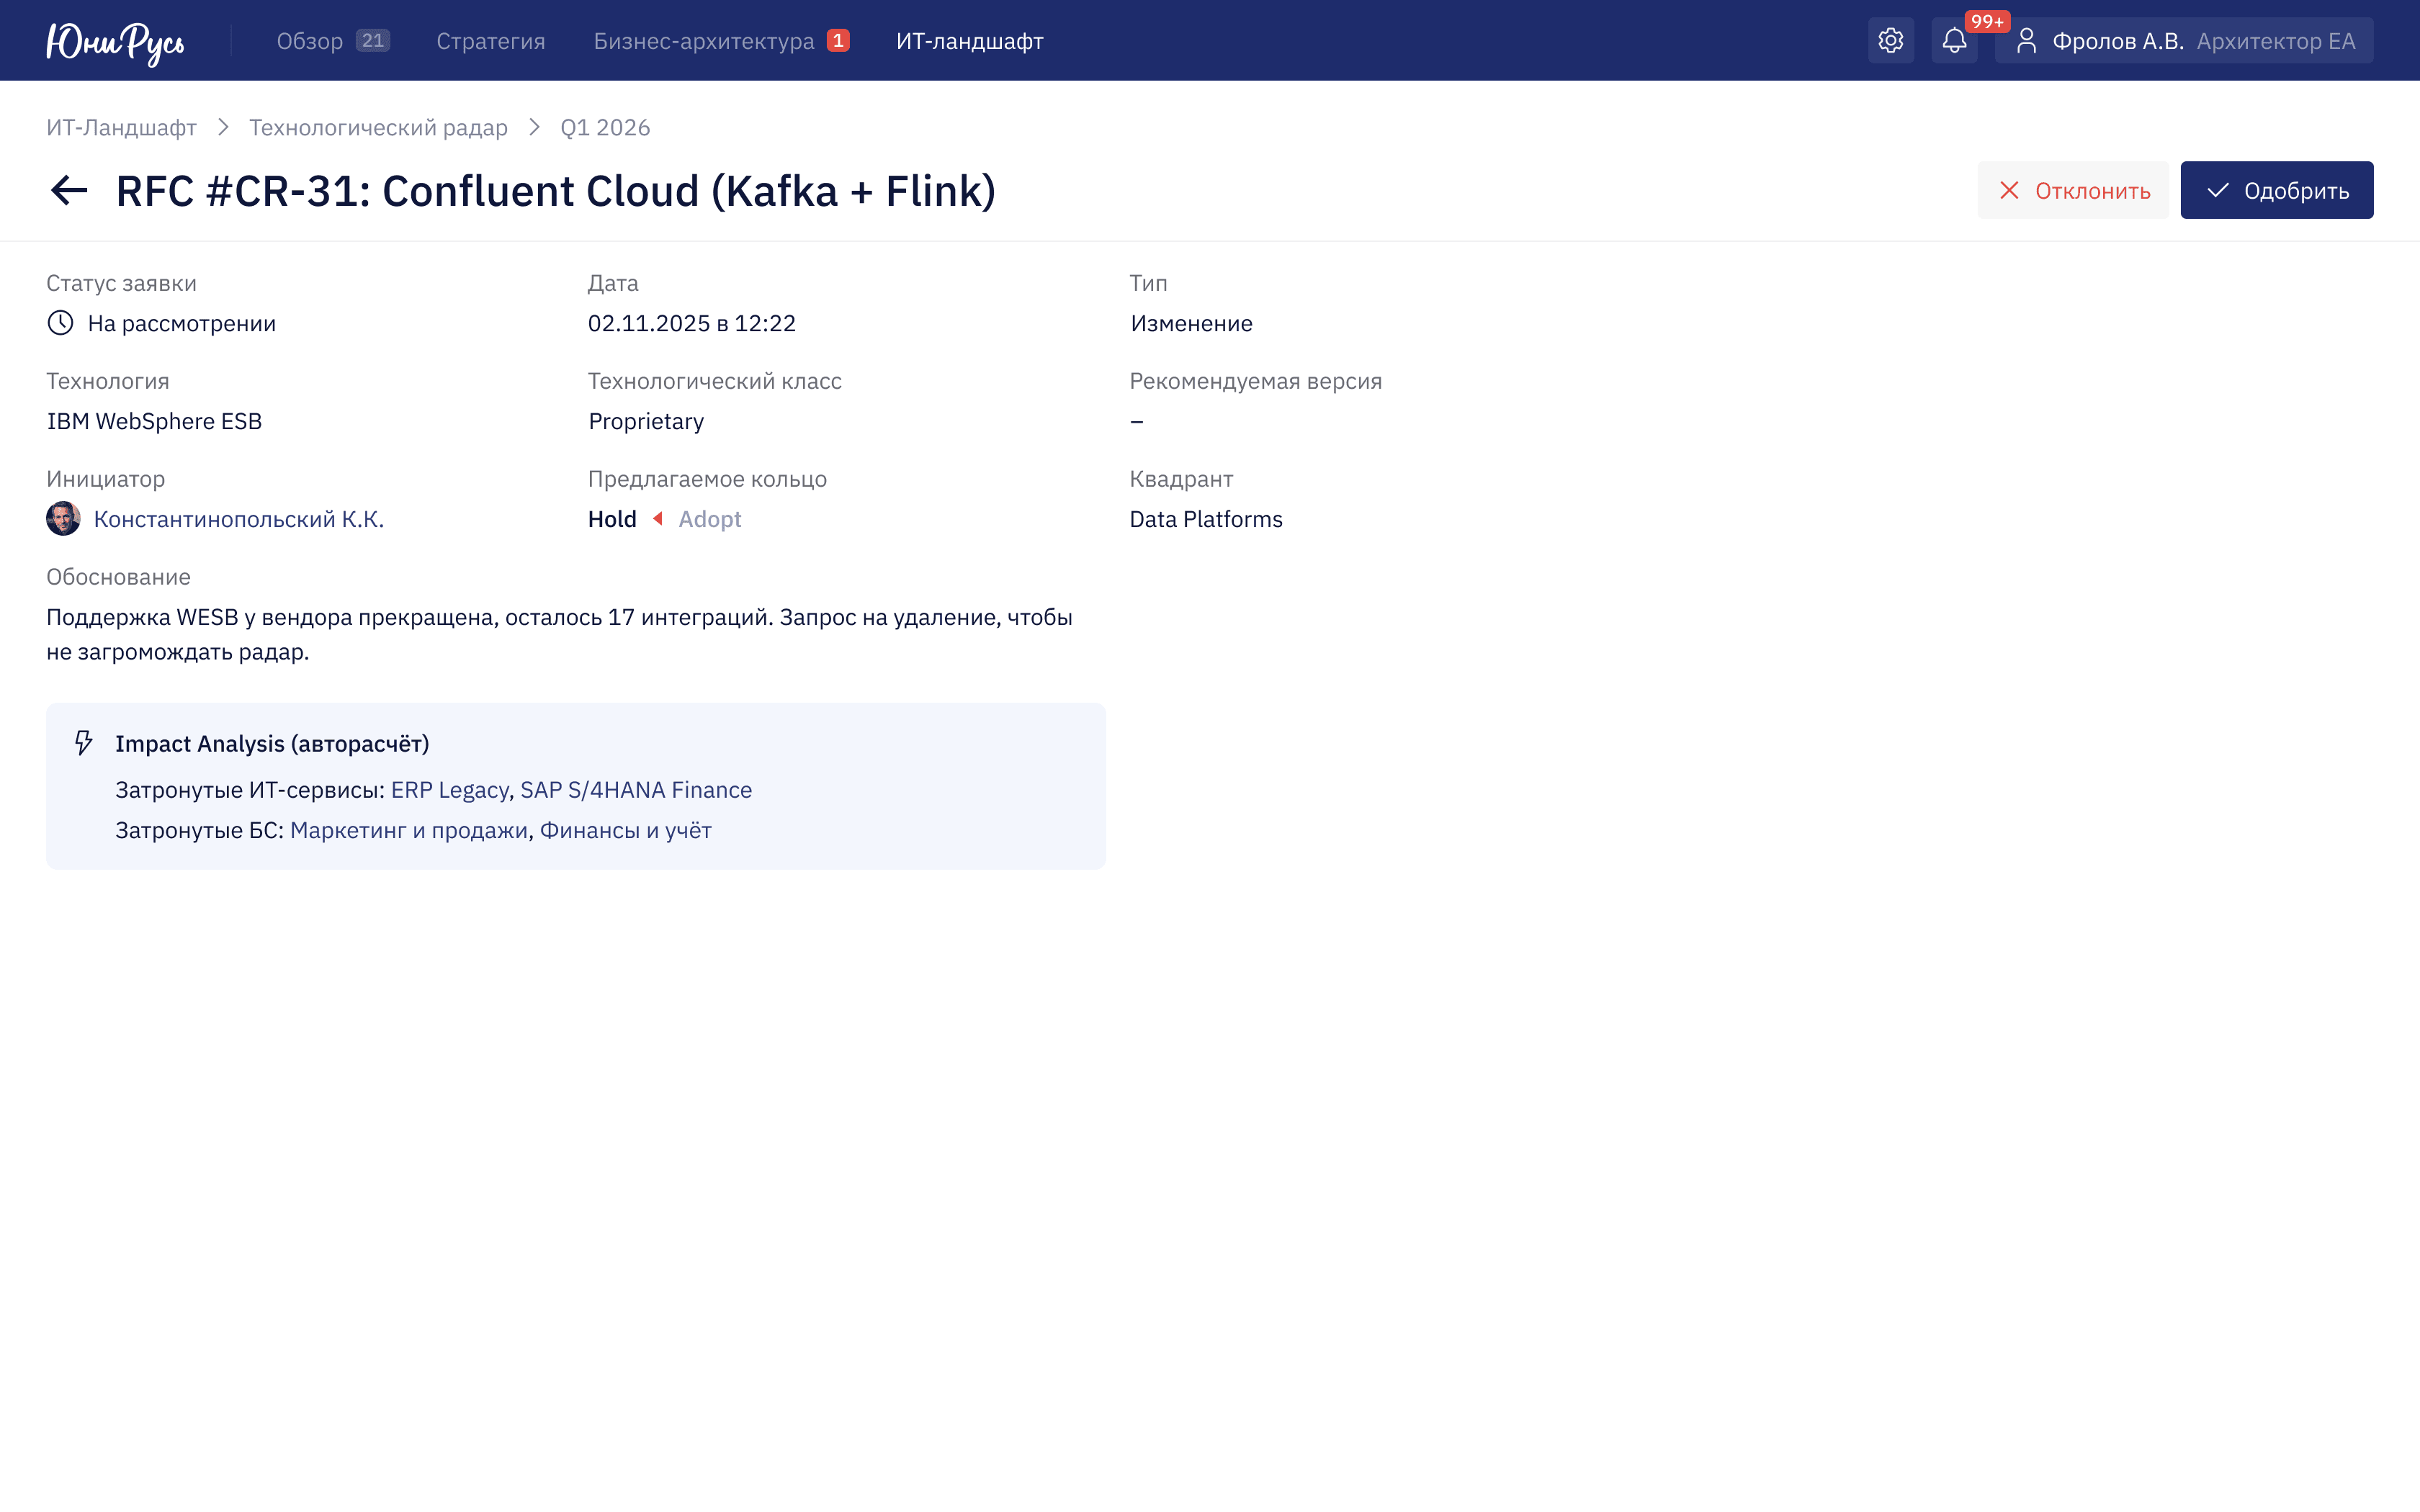Click the breadcrumb chevron after ИТ-Ландшафт
2420x1512 pixels.
[x=223, y=127]
